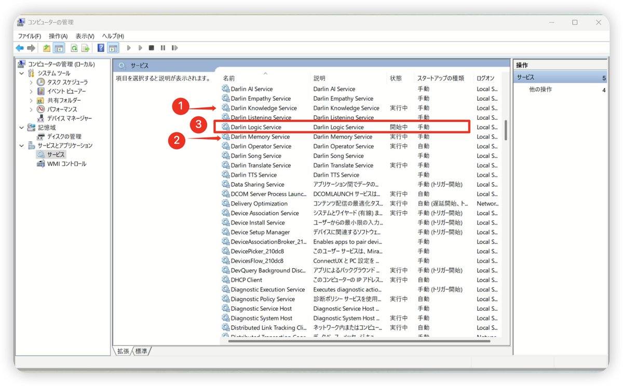Click the services list horizontal scrollbar
The width and height of the screenshot is (623, 386).
[x=359, y=341]
